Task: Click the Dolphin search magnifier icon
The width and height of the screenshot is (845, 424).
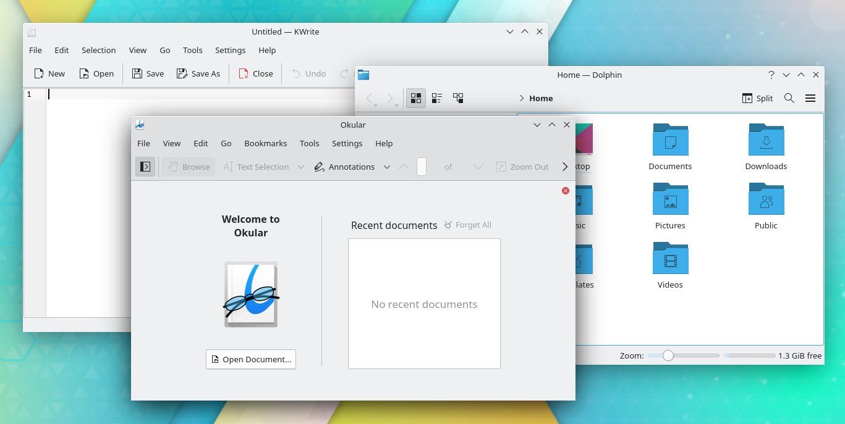Action: [x=789, y=98]
